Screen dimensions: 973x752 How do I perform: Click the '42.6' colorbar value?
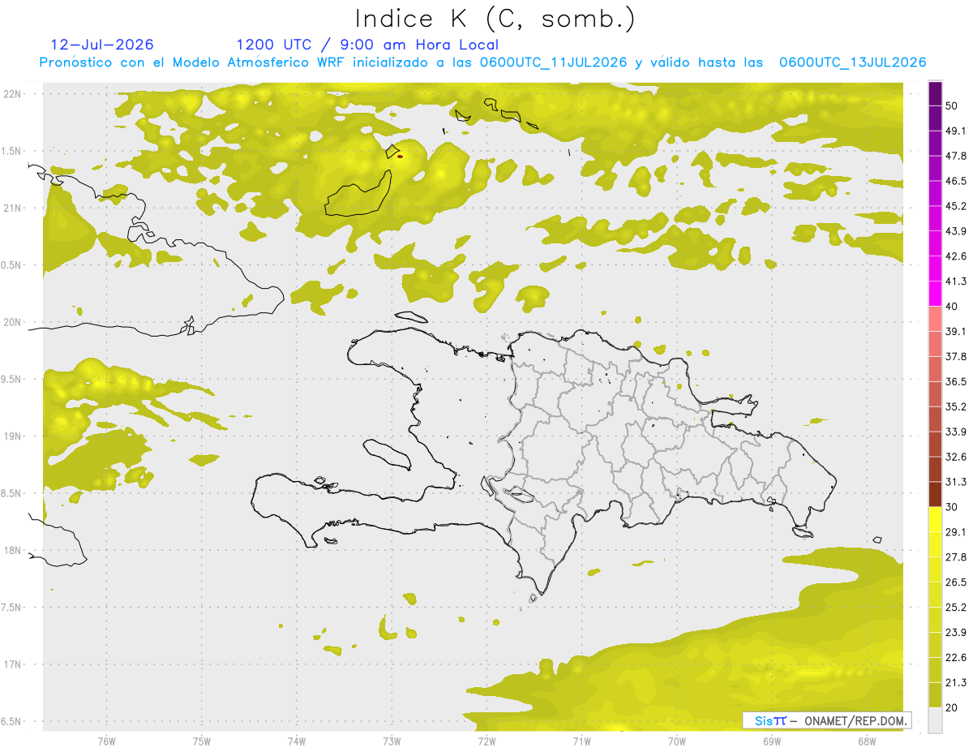[x=955, y=256]
